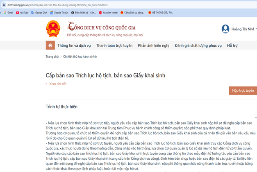The width and height of the screenshot is (257, 172).
Task: Open the Google Tin tức bookmark
Action: [59, 13]
